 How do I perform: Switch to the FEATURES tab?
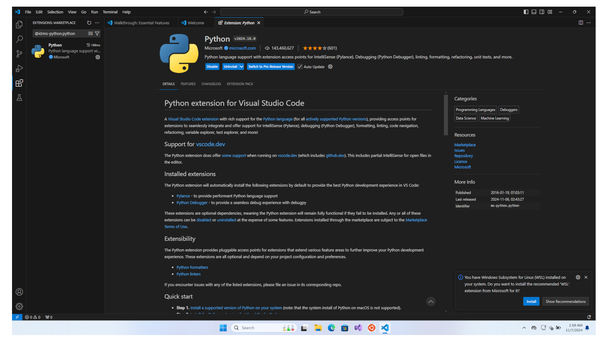click(x=188, y=84)
